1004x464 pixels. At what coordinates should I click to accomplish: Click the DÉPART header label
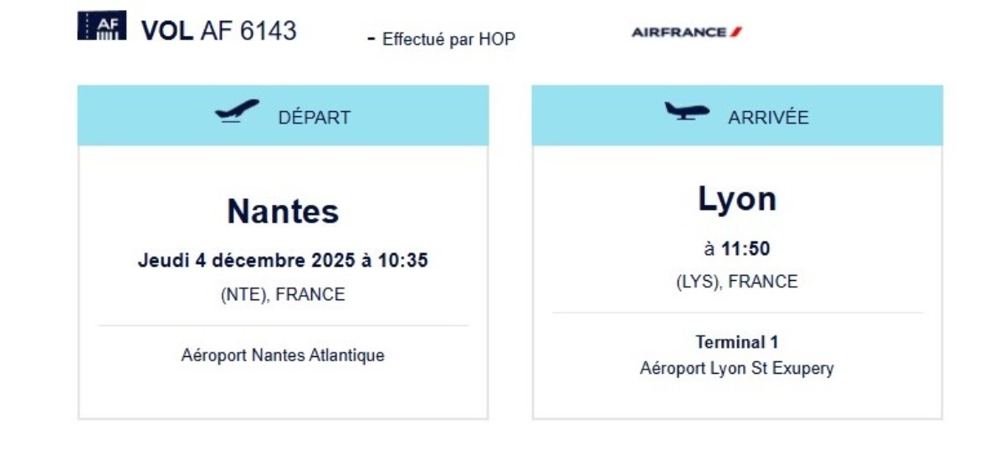[315, 118]
